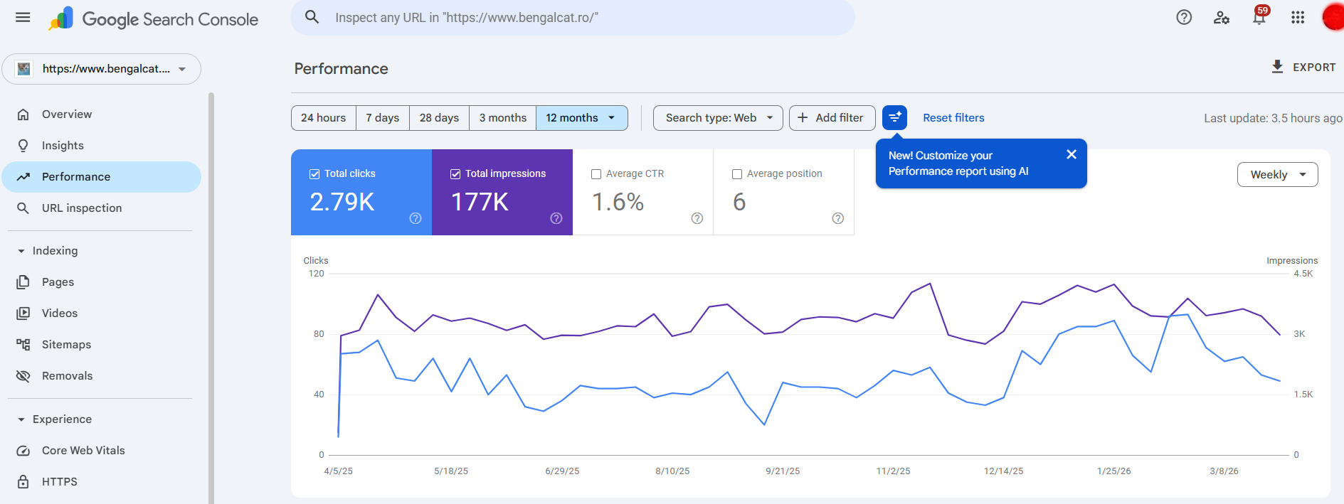Screen dimensions: 1344x504
Task: Open URL inspection in the sidebar
Action: click(x=102, y=208)
